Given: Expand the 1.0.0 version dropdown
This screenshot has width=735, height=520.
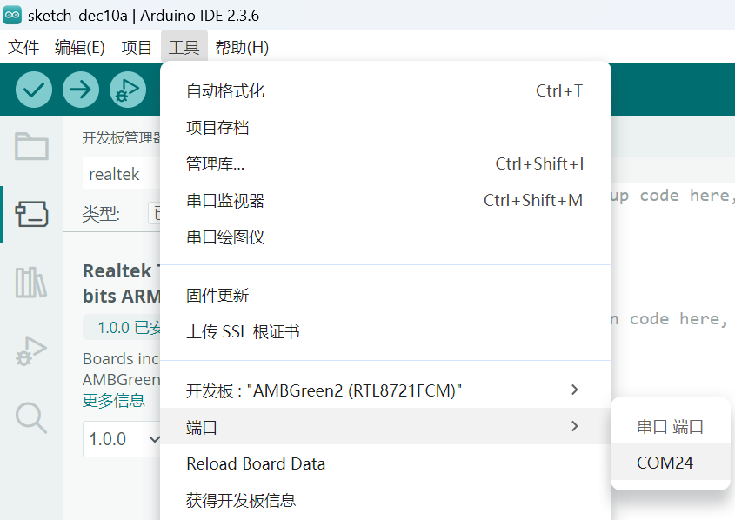Looking at the screenshot, I should pos(122,439).
